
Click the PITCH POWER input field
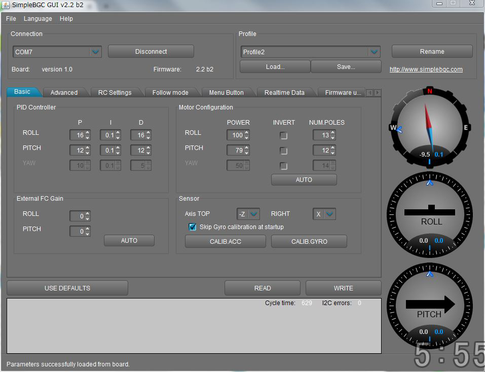[x=235, y=151]
